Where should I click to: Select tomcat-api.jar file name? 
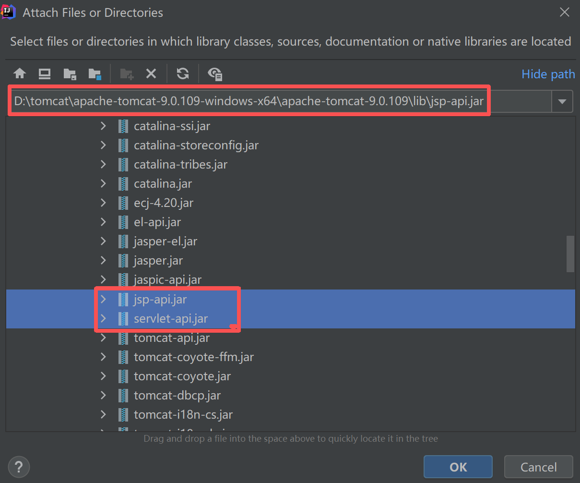(x=172, y=338)
